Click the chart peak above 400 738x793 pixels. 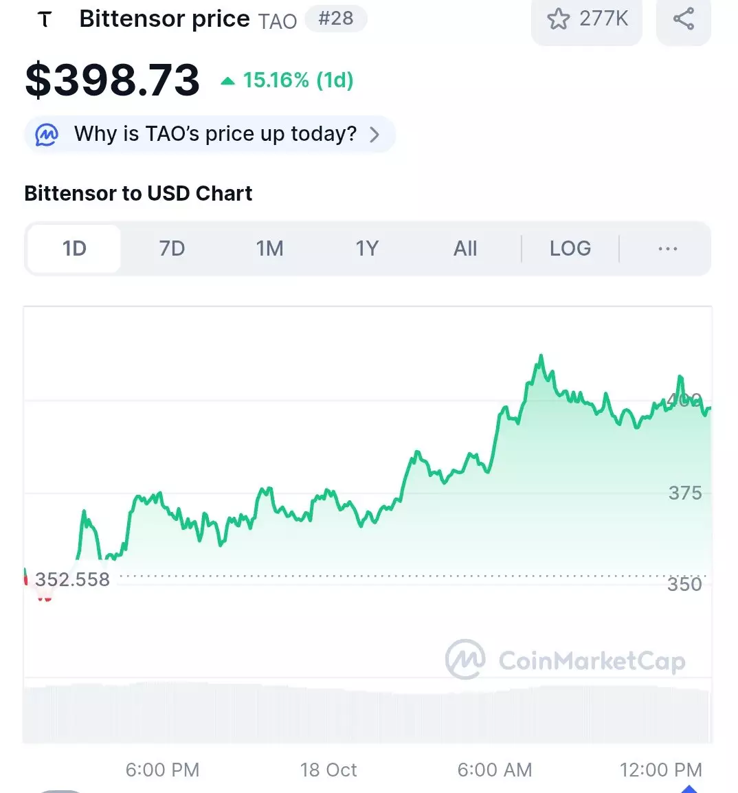click(x=541, y=357)
